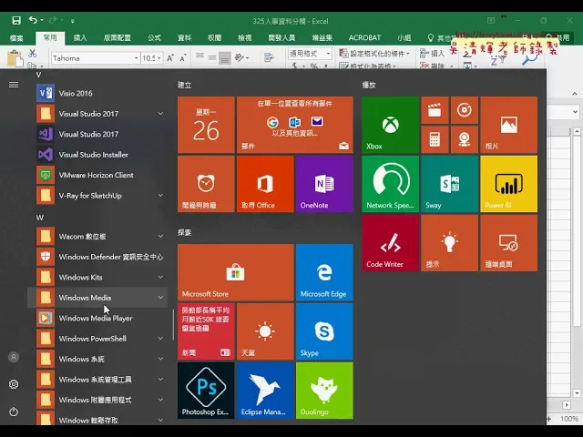Switch to Excel Page Layout tab
The width and height of the screenshot is (583, 437).
pyautogui.click(x=118, y=38)
